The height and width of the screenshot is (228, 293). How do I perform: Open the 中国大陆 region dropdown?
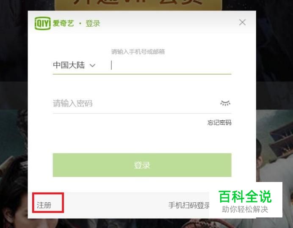[x=74, y=65]
